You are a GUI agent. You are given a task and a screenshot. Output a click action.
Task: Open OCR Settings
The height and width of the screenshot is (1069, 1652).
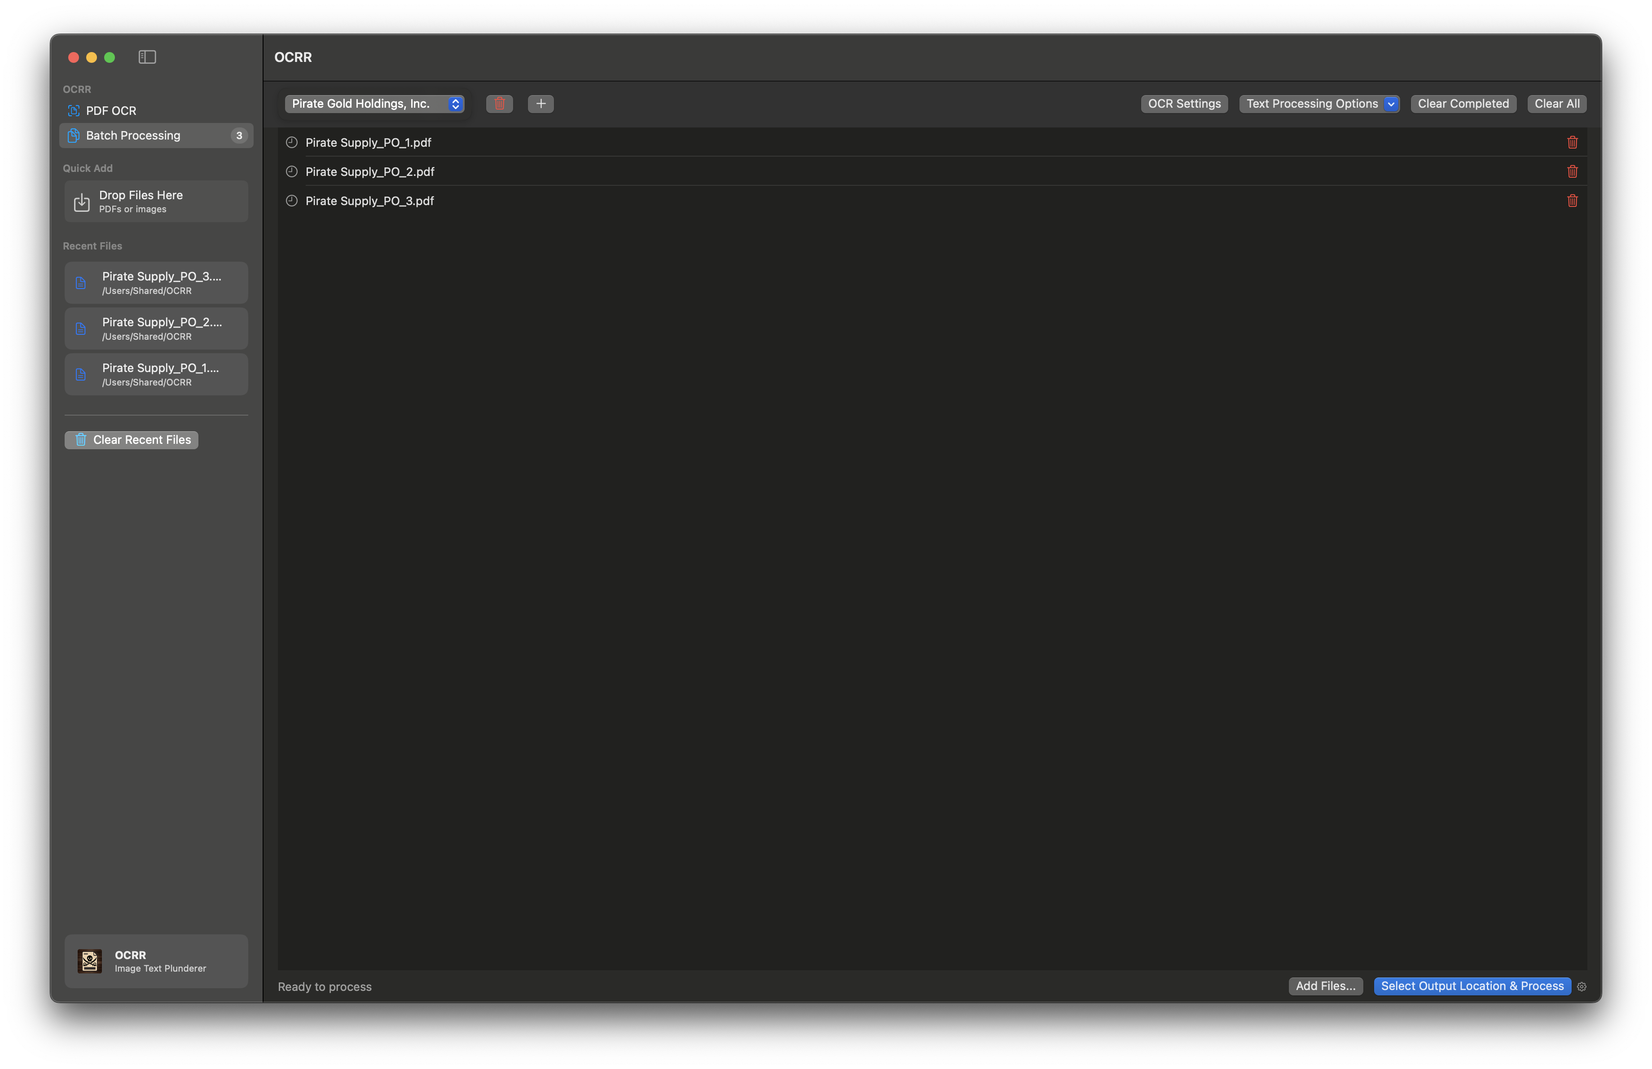1184,103
